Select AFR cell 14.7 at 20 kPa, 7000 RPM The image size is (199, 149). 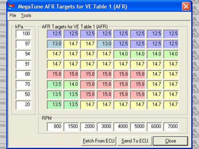(x=171, y=105)
